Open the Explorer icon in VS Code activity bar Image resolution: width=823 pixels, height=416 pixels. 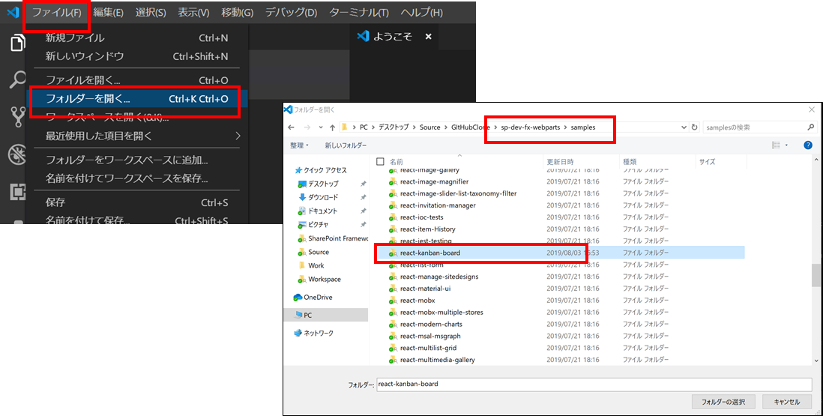pyautogui.click(x=17, y=43)
